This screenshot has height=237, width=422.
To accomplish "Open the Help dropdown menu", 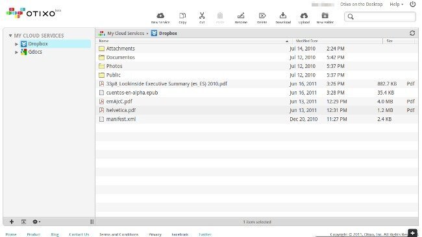I will click(397, 5).
